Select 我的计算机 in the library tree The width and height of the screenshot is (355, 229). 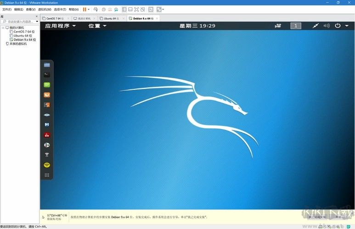(x=17, y=27)
